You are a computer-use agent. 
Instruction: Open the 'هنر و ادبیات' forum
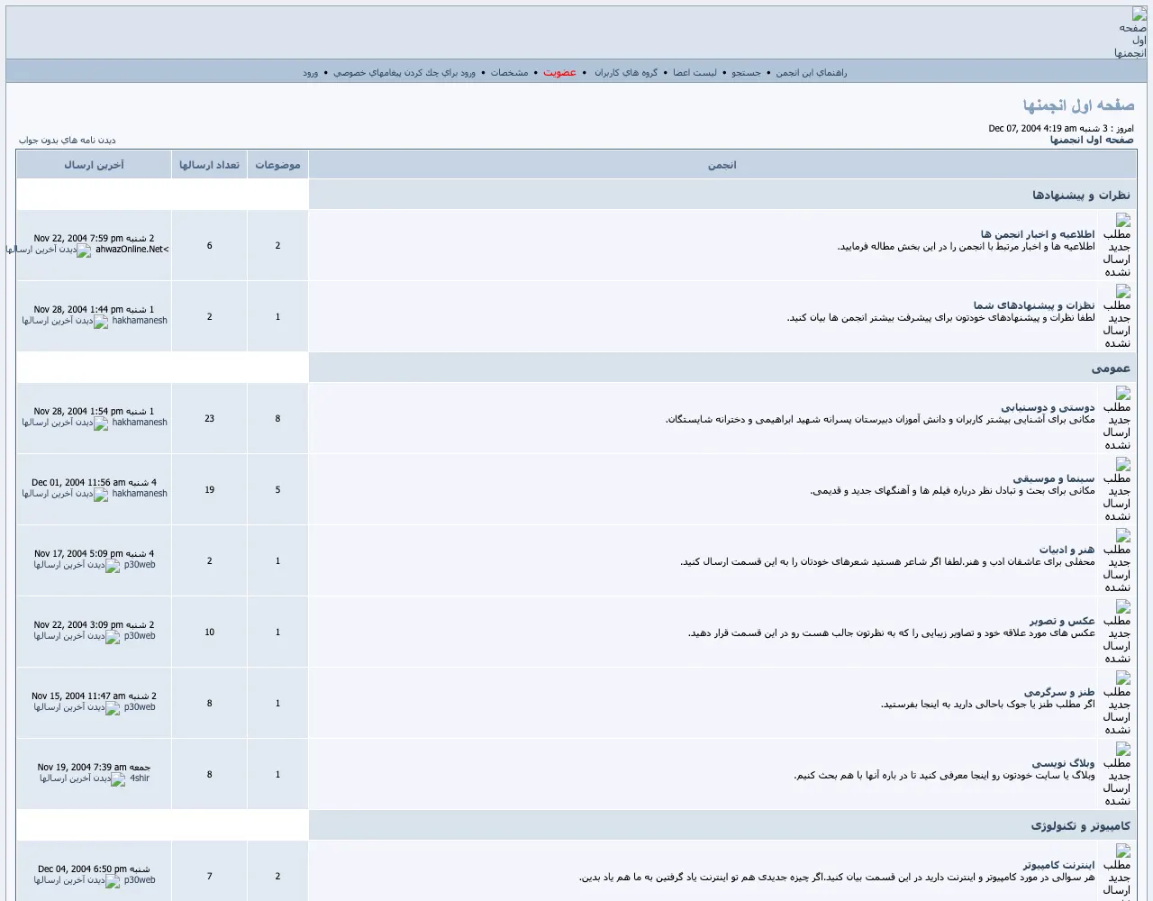[1067, 550]
